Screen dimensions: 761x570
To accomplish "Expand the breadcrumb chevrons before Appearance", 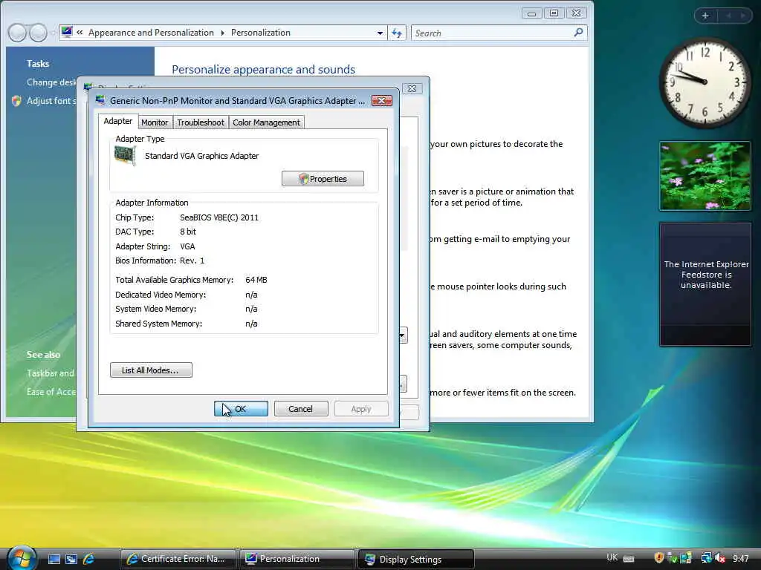I will (x=80, y=33).
